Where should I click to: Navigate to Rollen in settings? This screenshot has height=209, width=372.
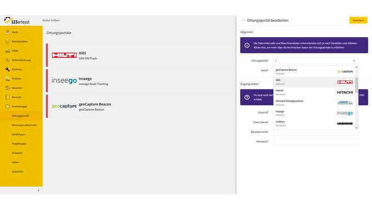pyautogui.click(x=16, y=162)
